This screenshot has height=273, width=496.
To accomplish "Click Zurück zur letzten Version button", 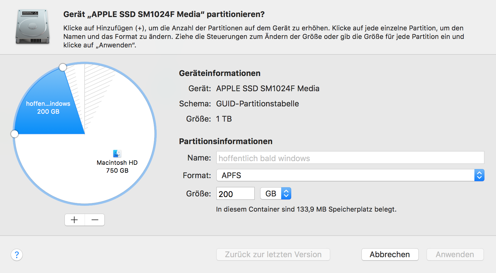I will point(273,254).
